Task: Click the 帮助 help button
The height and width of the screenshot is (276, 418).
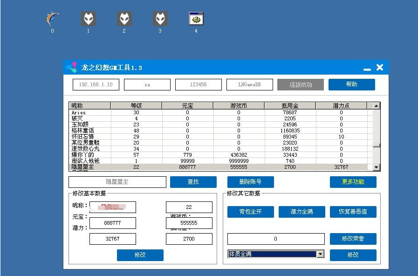Action: coord(351,84)
